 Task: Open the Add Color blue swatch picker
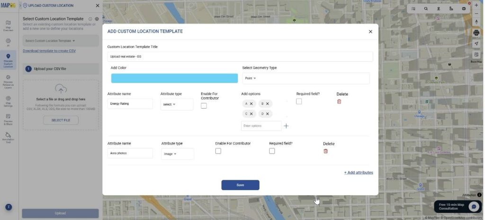tap(174, 78)
